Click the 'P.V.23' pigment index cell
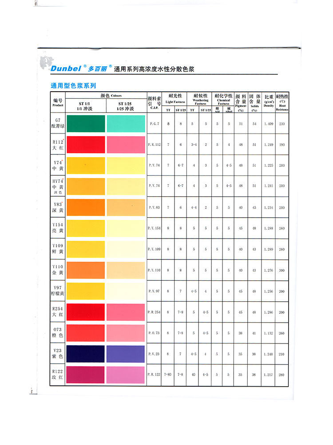 pos(154,354)
